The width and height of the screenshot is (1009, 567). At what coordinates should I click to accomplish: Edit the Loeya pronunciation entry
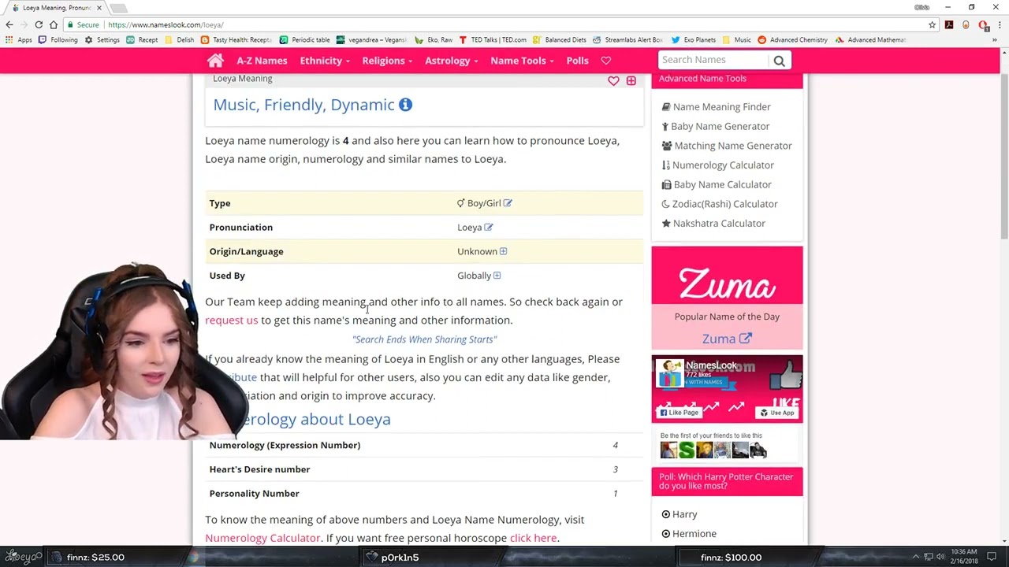[489, 228]
